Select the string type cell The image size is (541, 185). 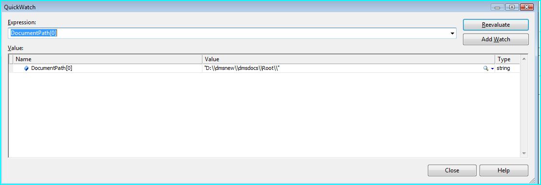pyautogui.click(x=507, y=68)
